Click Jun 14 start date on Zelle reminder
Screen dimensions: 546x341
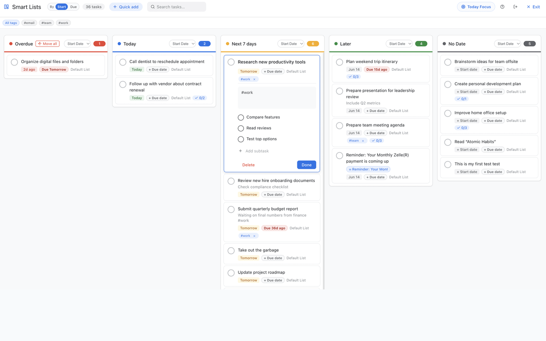click(354, 177)
